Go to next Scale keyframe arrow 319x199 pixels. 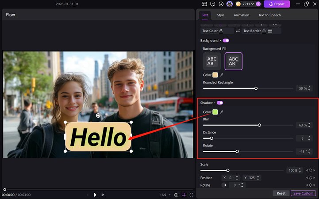[314, 170]
